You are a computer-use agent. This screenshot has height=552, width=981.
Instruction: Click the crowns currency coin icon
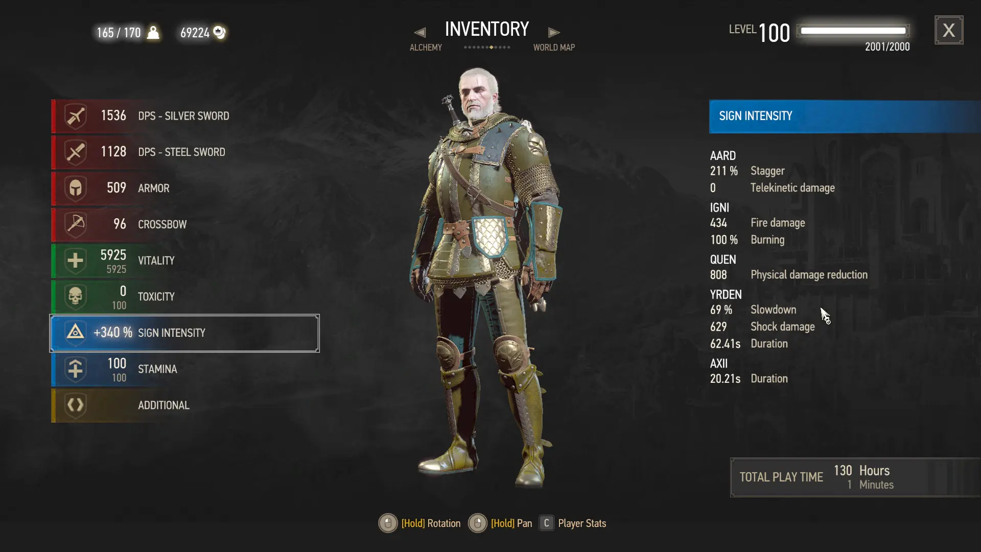(x=220, y=32)
